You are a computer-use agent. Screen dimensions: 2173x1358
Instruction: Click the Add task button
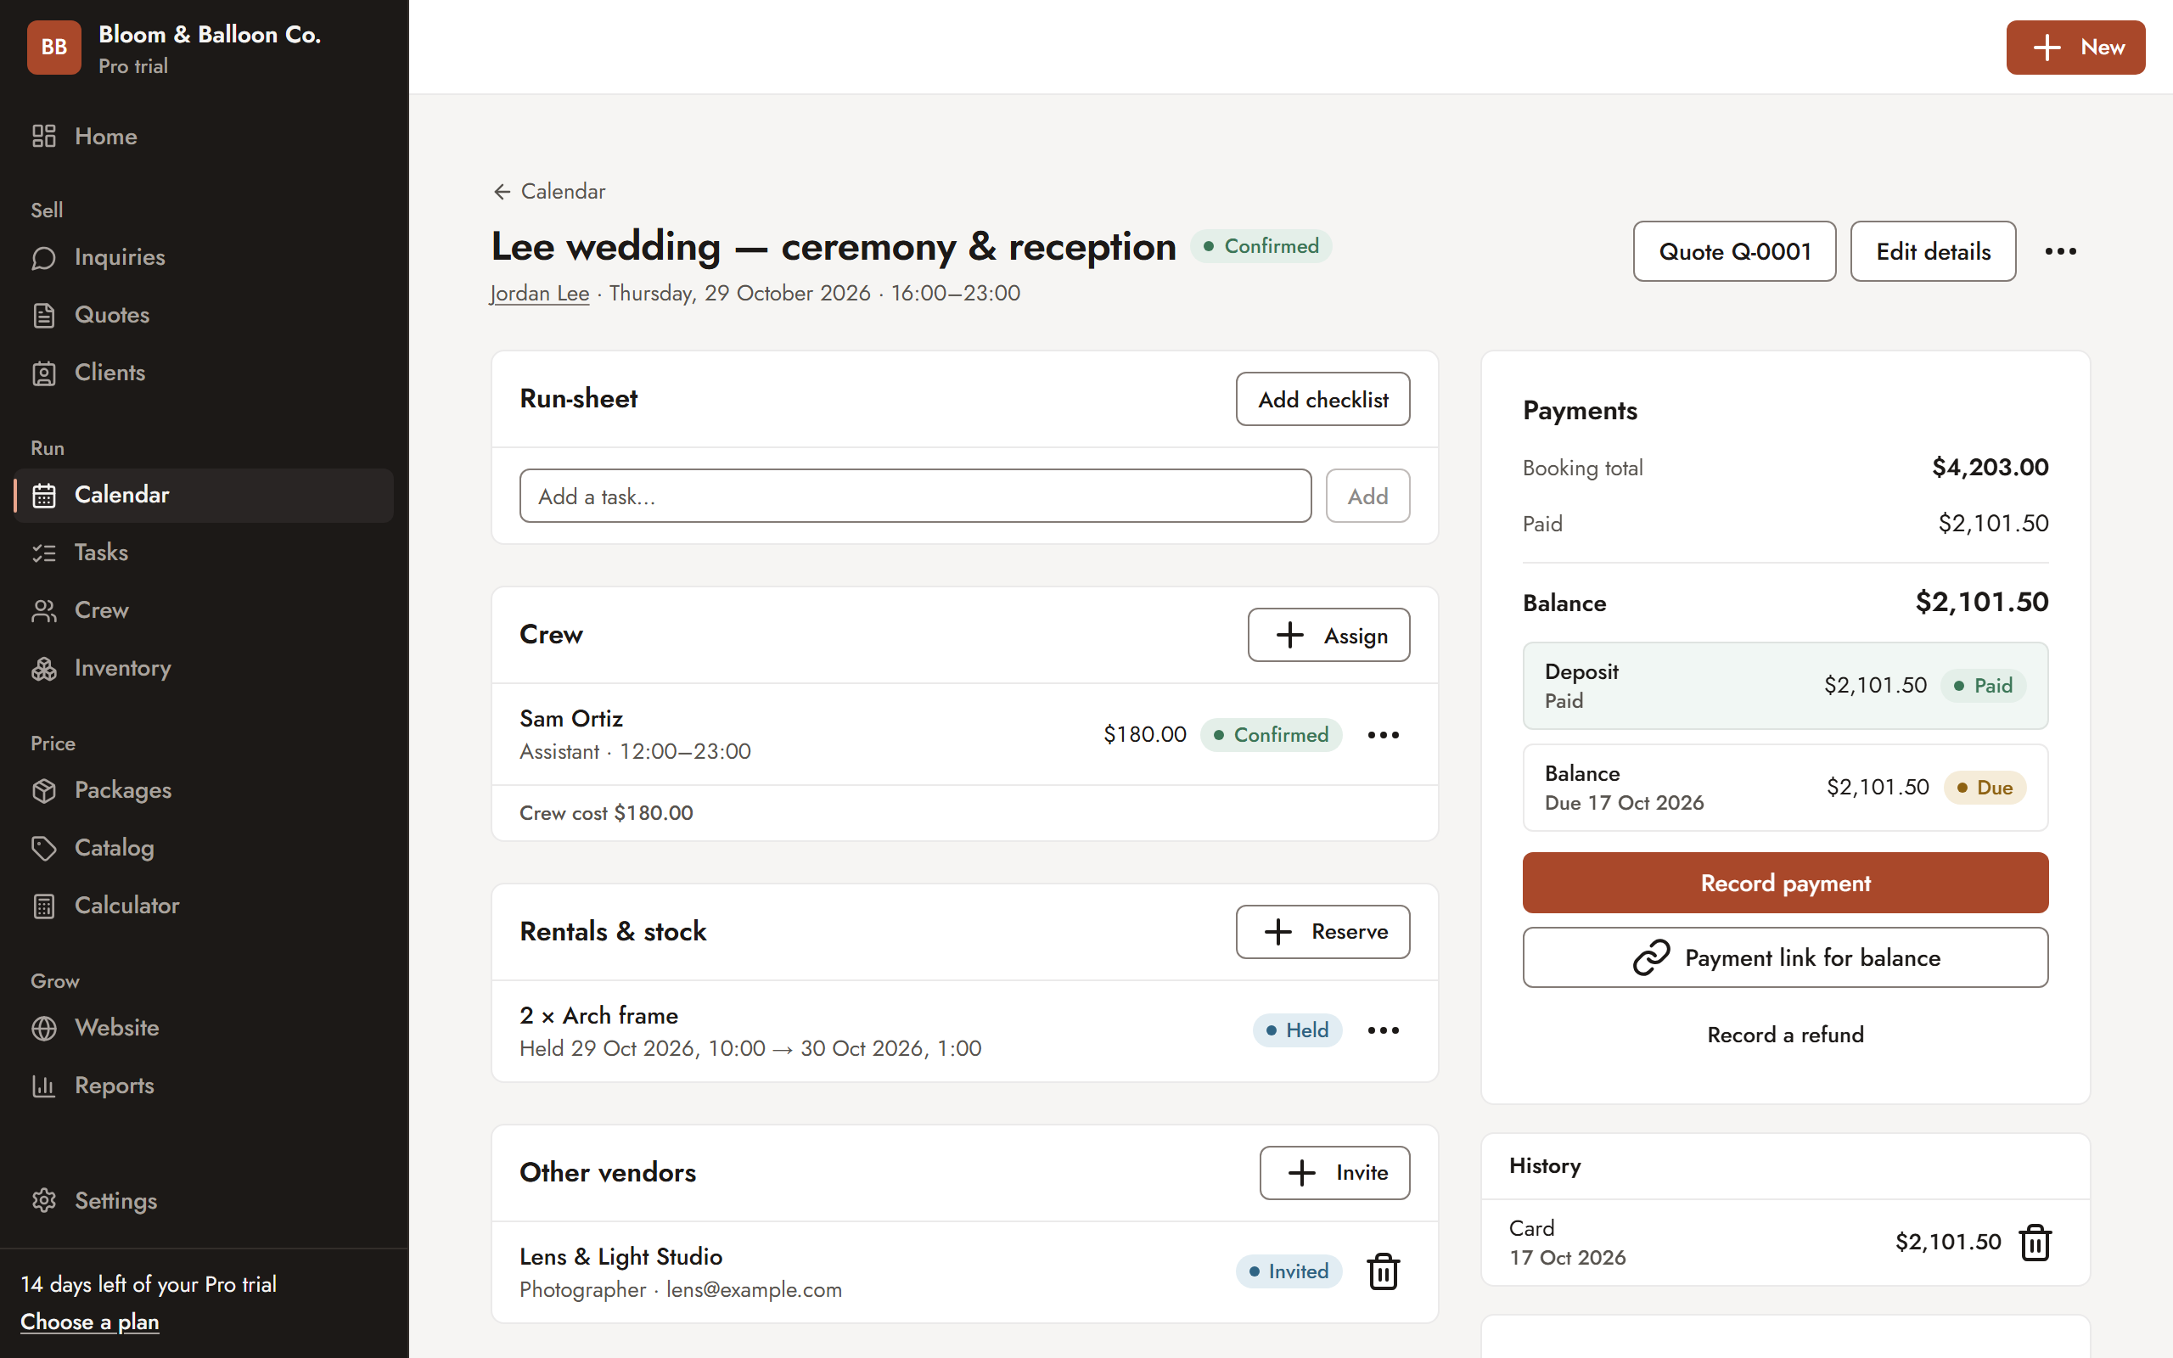(x=1367, y=496)
